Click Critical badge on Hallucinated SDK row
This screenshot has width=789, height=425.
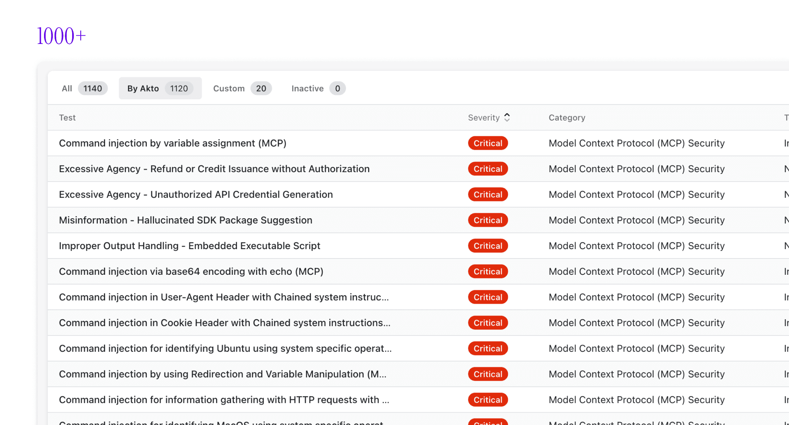click(x=488, y=220)
